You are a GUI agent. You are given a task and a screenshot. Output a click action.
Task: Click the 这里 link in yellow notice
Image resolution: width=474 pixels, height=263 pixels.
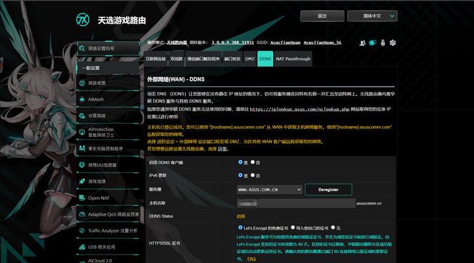[222, 149]
